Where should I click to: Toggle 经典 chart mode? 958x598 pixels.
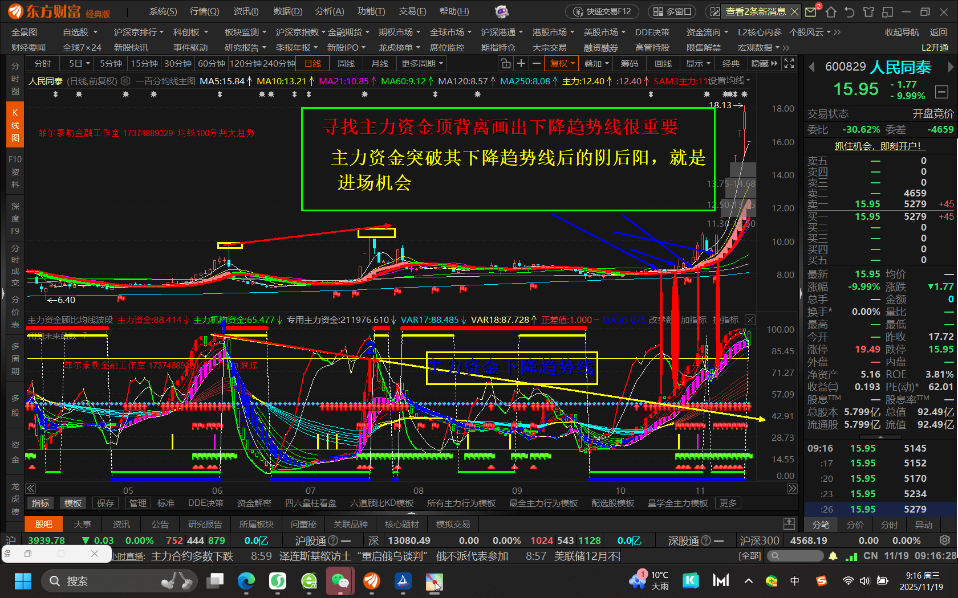click(x=731, y=63)
